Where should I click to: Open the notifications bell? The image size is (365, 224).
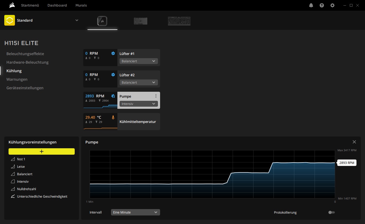[311, 5]
